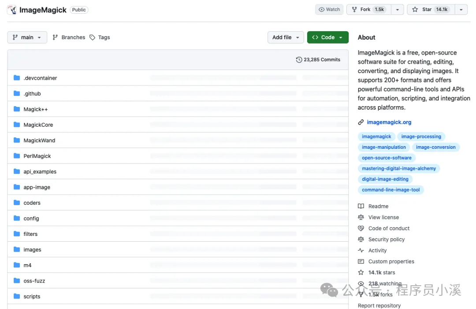Select the image-conversion topic tag
The width and height of the screenshot is (476, 309).
(x=435, y=147)
